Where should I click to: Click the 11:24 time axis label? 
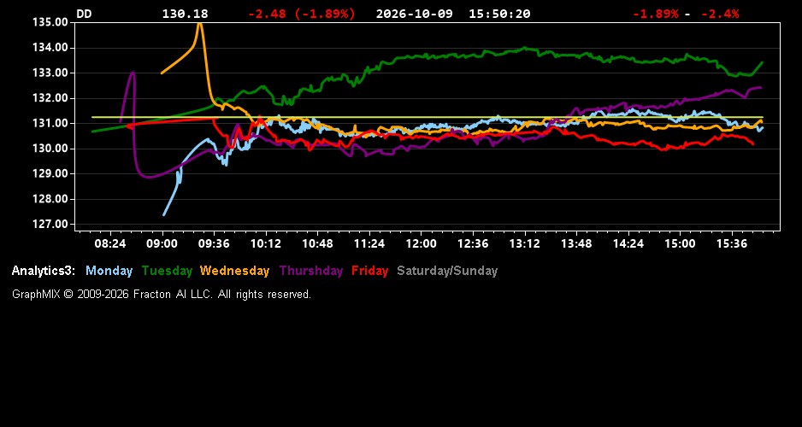pos(369,243)
